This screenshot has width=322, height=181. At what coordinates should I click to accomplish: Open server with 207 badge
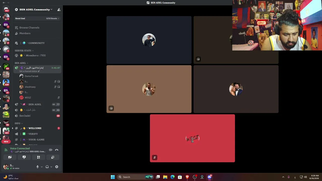pyautogui.click(x=6, y=131)
